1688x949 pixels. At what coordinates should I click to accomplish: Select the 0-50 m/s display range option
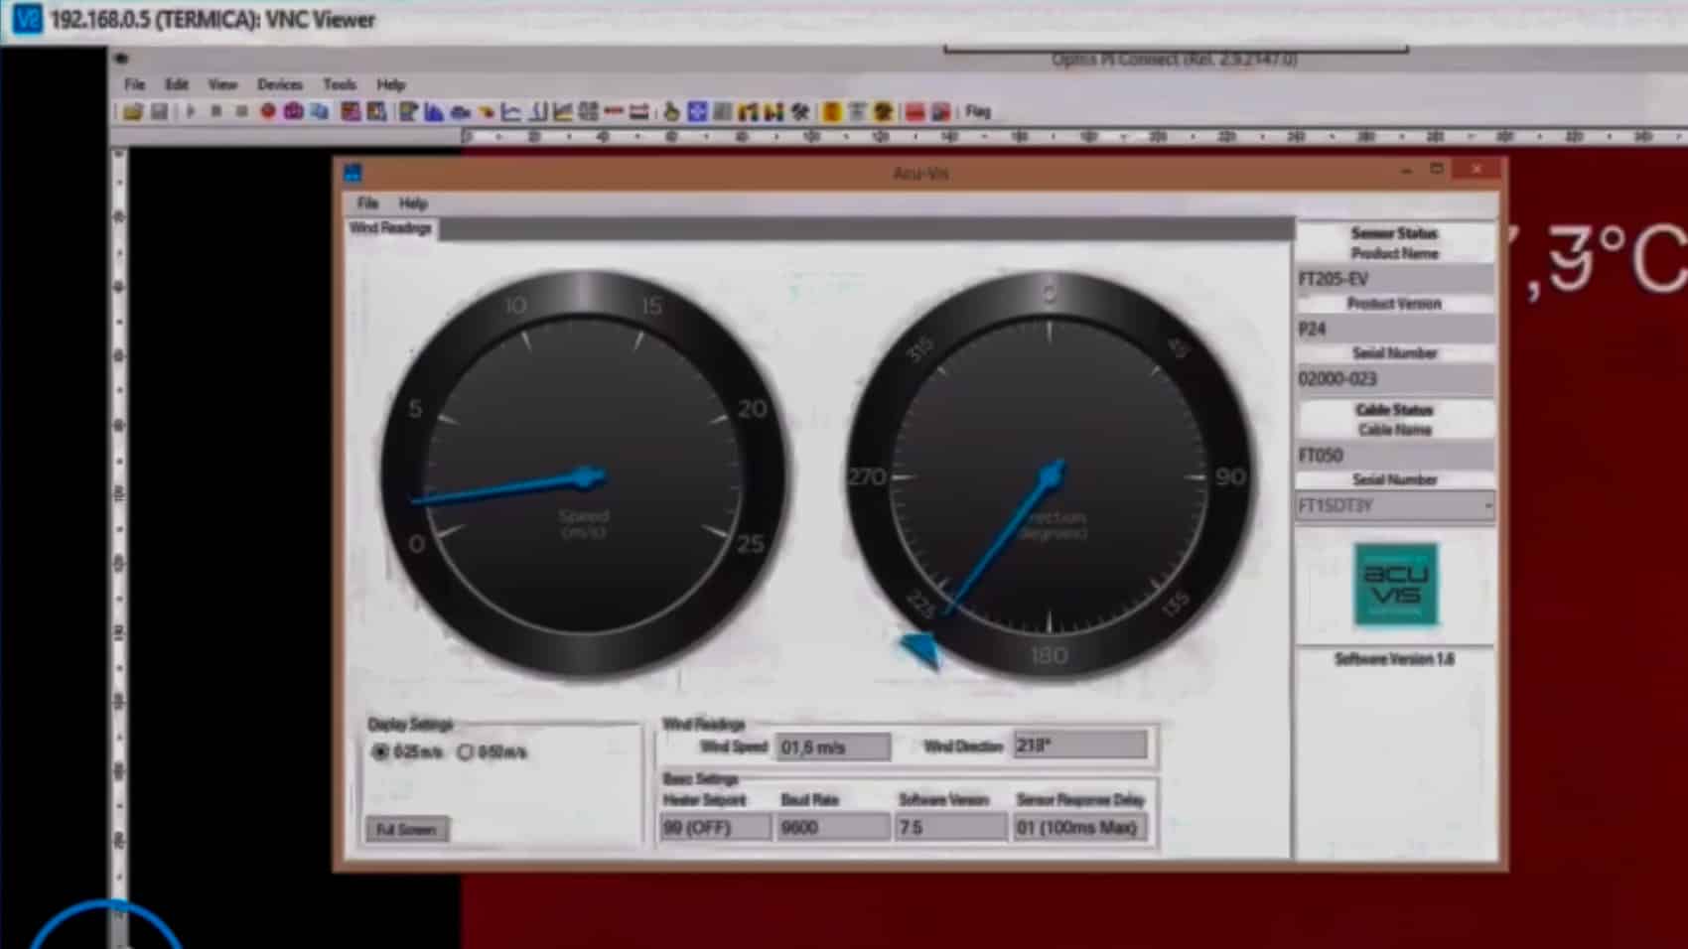[x=465, y=752]
